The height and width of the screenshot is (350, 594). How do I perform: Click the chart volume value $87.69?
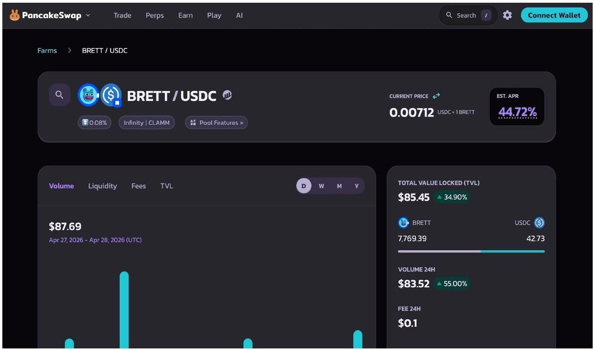[65, 226]
